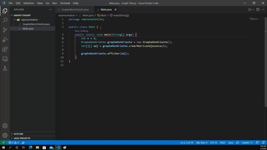This screenshot has width=267, height=150.
Task: Go to line via Ln 5, Col status
Action: pos(186,142)
